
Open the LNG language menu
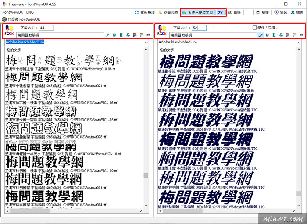pos(30,12)
